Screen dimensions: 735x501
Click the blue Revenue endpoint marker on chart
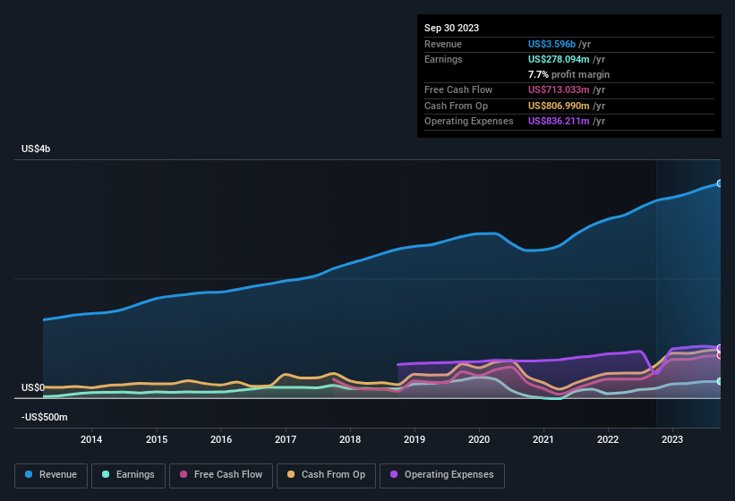[x=720, y=183]
